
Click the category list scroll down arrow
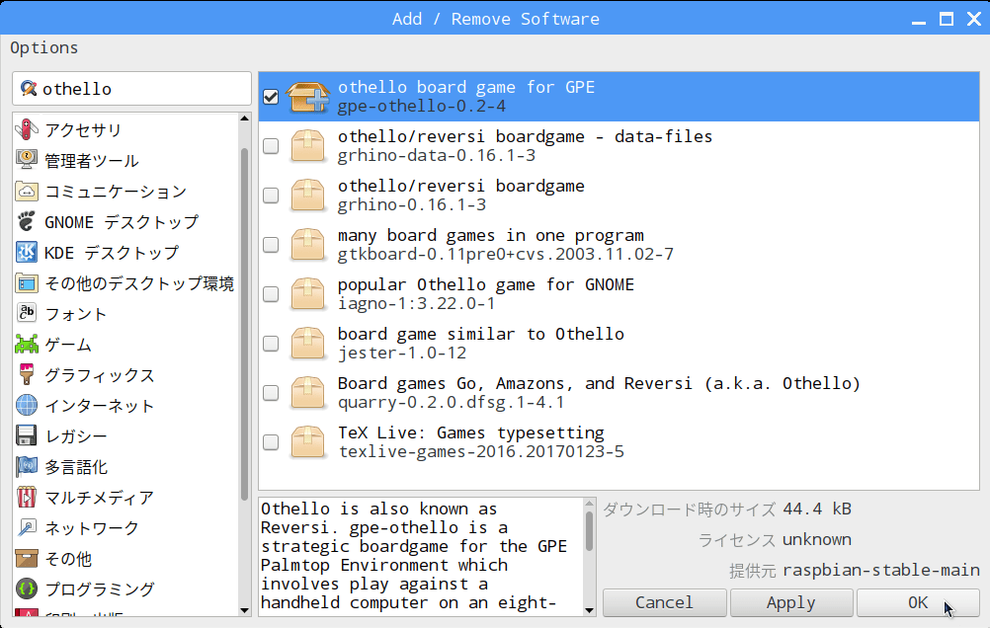click(x=244, y=610)
